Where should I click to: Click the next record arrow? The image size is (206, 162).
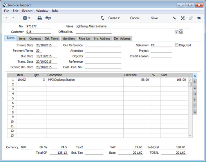pyautogui.click(x=13, y=18)
